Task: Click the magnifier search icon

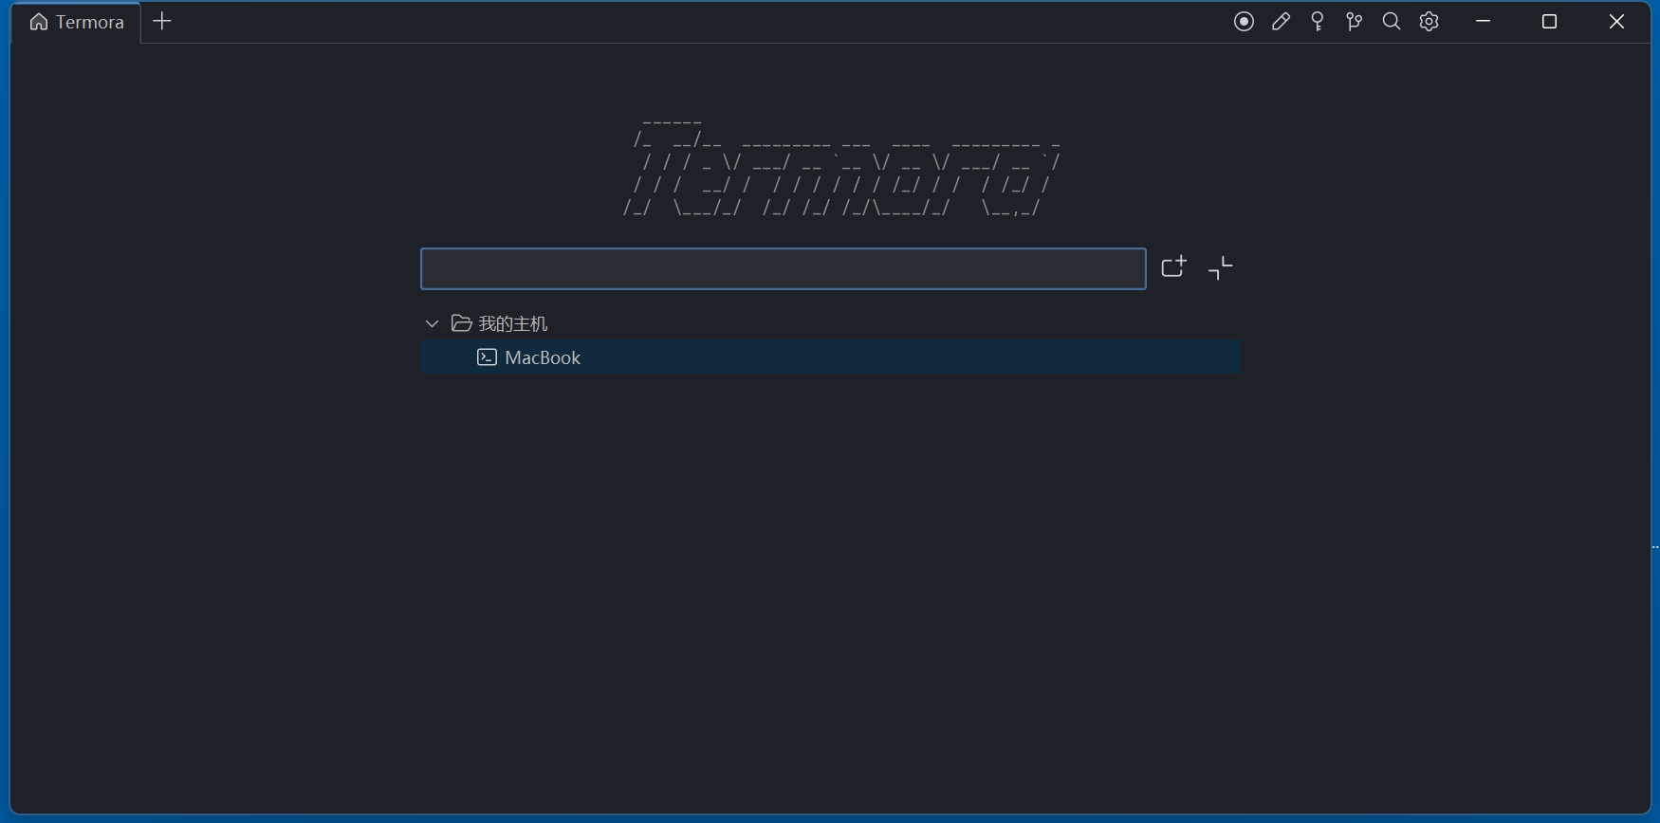Action: [x=1392, y=22]
